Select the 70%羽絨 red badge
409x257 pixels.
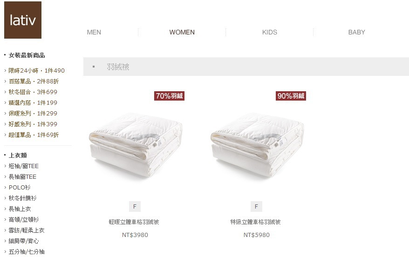169,96
